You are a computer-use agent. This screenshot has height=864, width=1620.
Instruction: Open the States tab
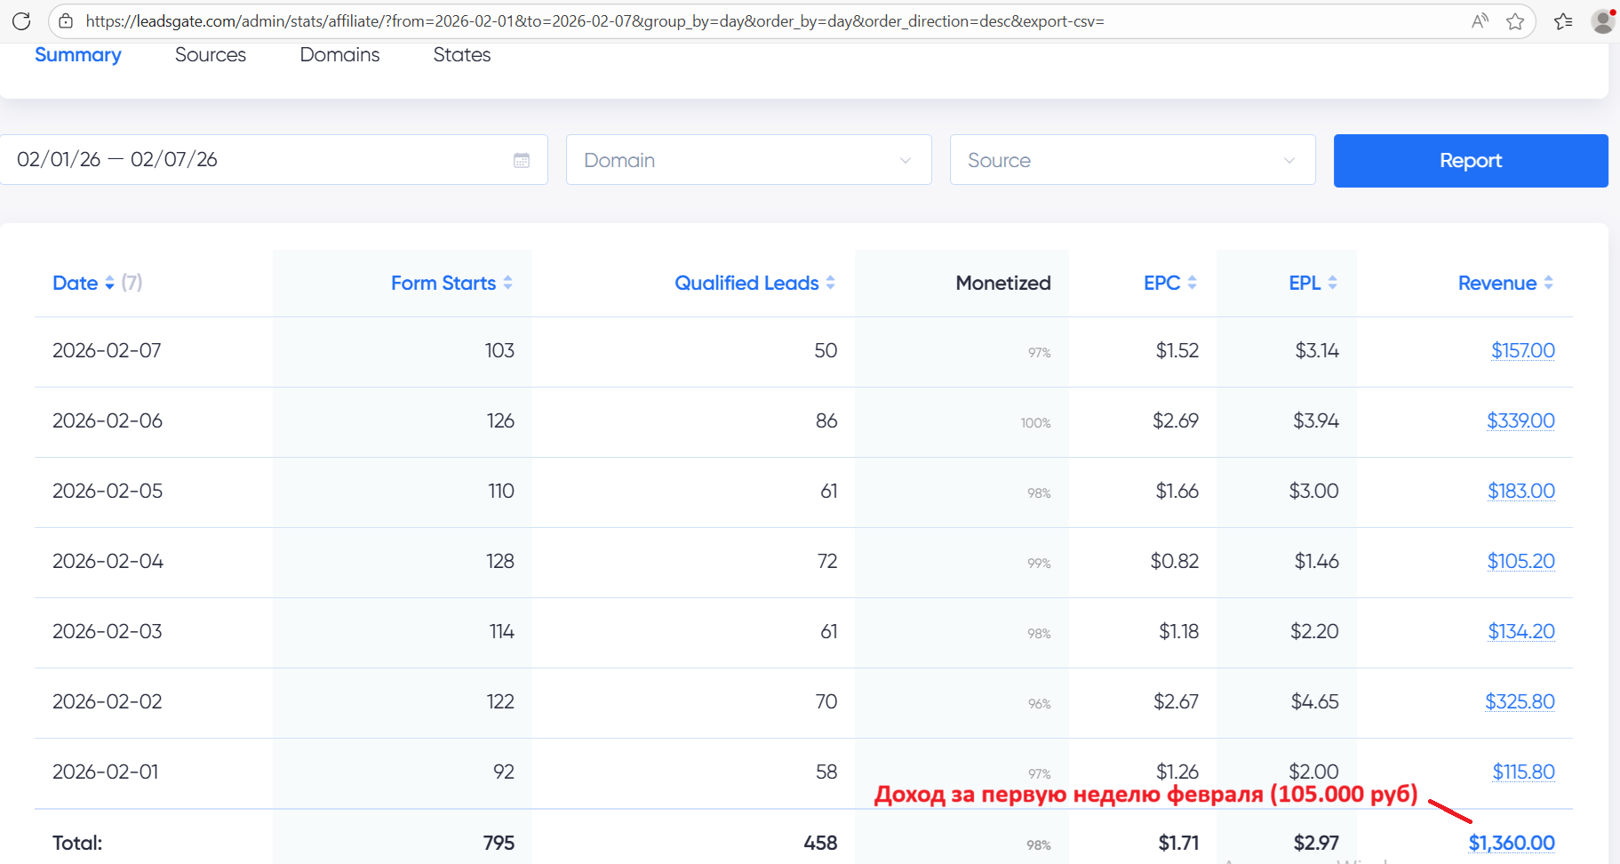[x=462, y=55]
